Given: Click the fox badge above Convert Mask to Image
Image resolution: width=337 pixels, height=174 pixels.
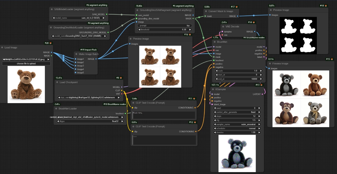Looking at the screenshot, I should (x=237, y=7).
